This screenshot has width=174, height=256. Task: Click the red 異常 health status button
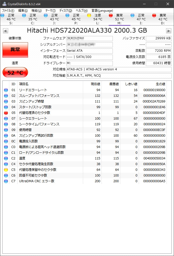coord(15,50)
